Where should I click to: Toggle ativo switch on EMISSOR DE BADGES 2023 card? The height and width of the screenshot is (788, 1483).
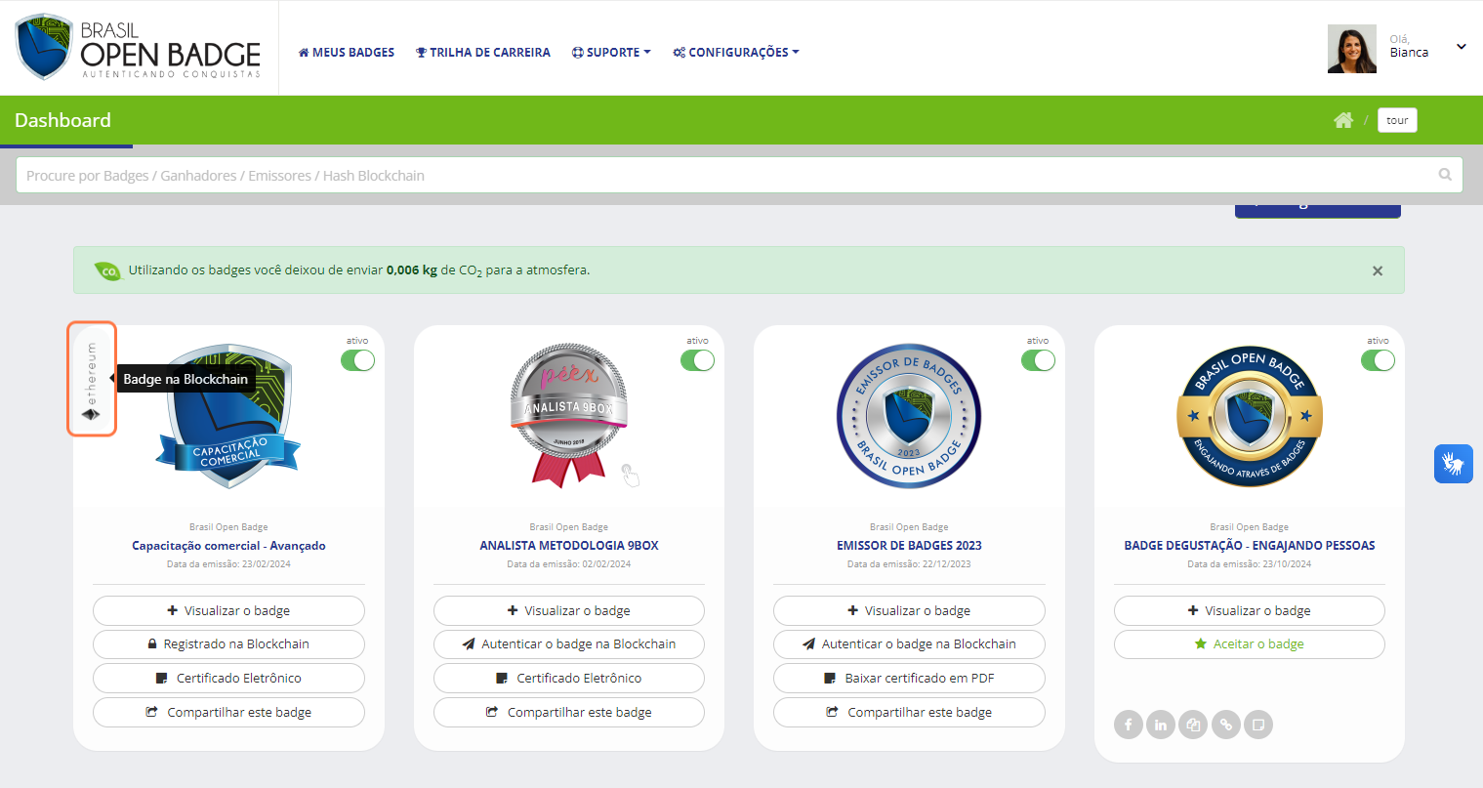pos(1038,360)
